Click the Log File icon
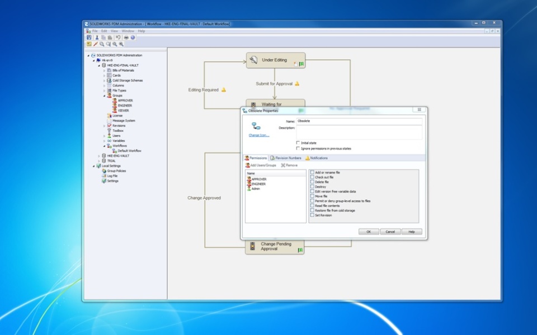Image resolution: width=537 pixels, height=335 pixels. click(x=104, y=176)
